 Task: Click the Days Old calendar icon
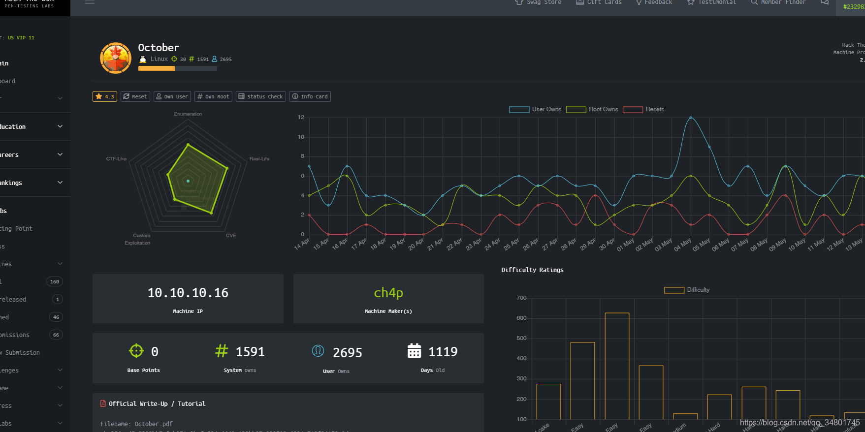[415, 351]
